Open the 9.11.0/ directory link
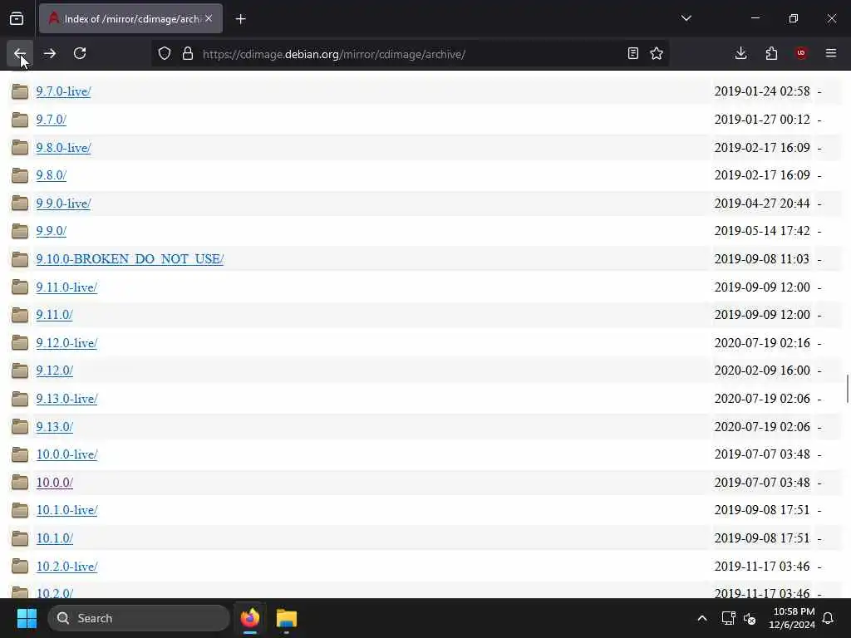 click(54, 315)
